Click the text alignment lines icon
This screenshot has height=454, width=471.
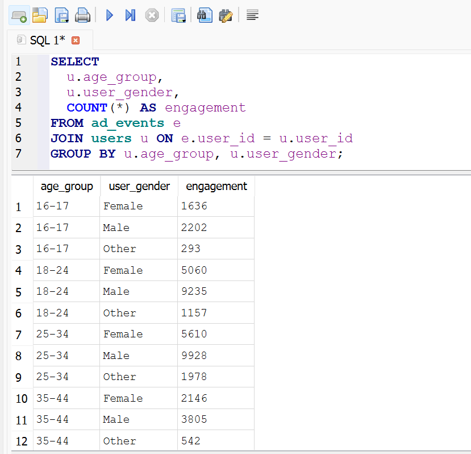coord(253,15)
